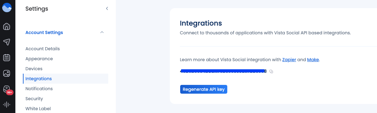Open the Media library image icon
The width and height of the screenshot is (377, 113).
pyautogui.click(x=7, y=73)
